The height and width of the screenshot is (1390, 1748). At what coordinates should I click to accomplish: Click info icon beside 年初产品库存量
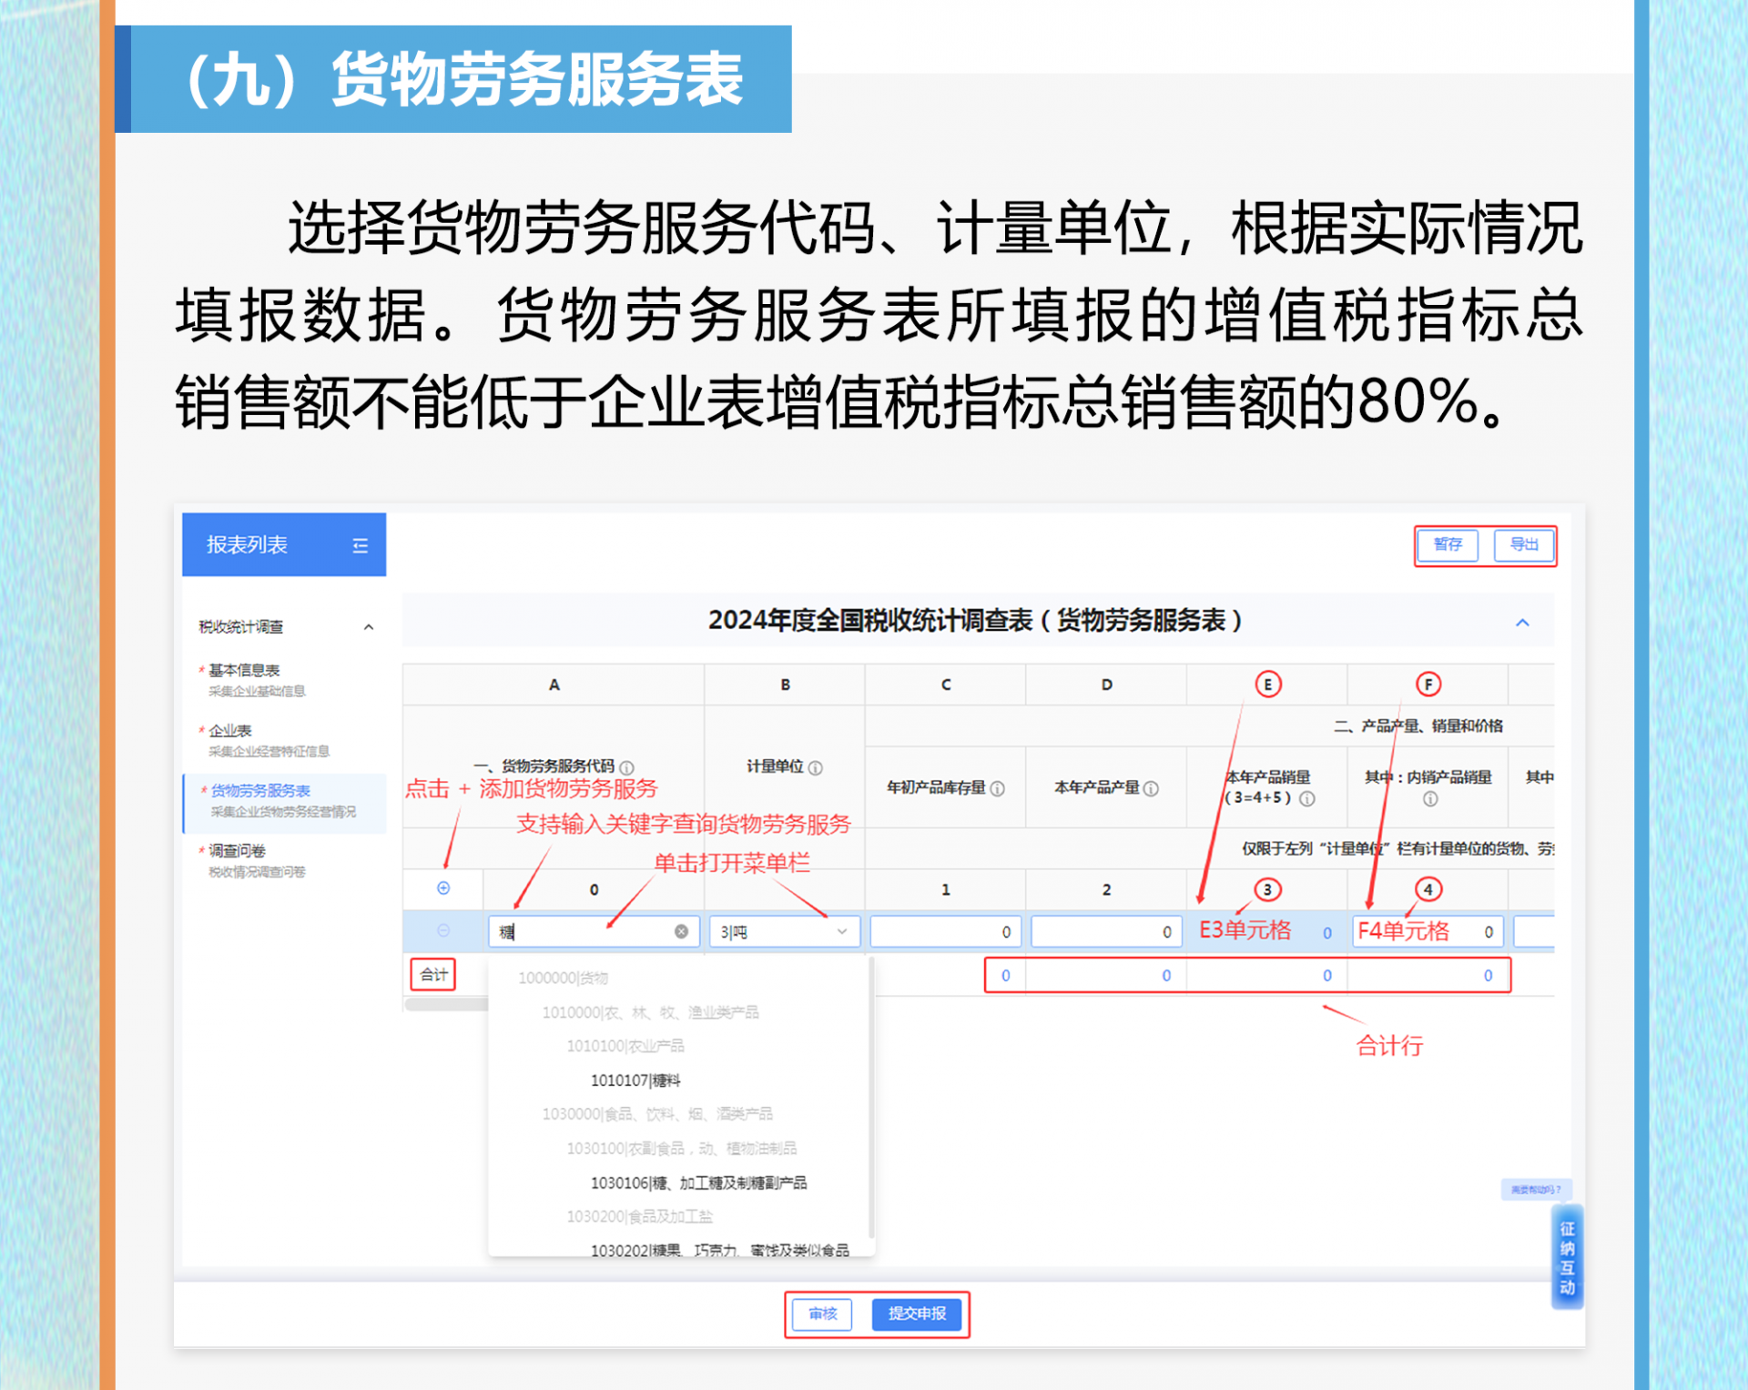tap(998, 788)
